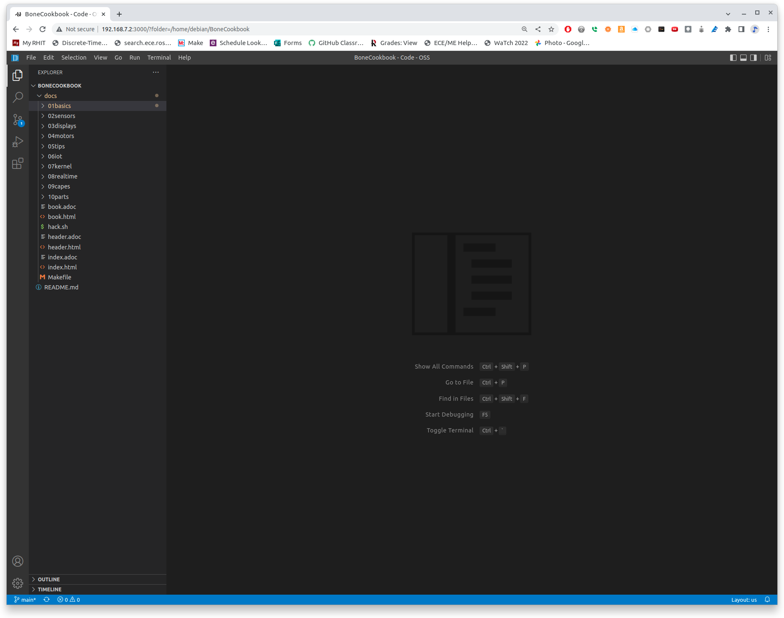
Task: Open the Accounts menu icon
Action: 18,561
